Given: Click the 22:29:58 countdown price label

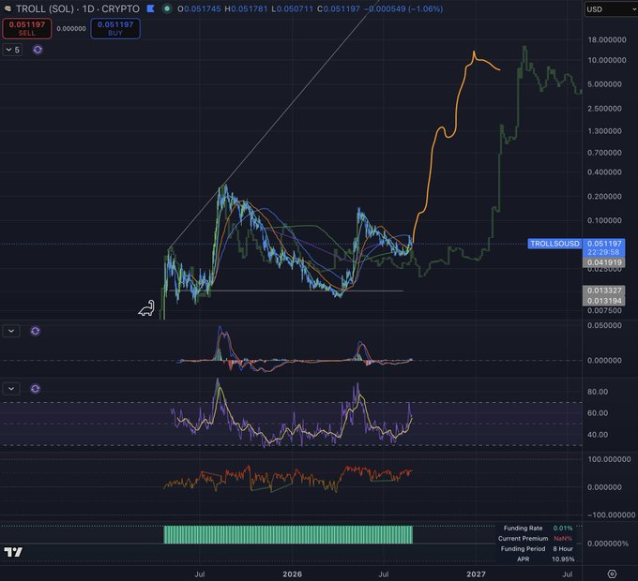Looking at the screenshot, I should click(604, 252).
